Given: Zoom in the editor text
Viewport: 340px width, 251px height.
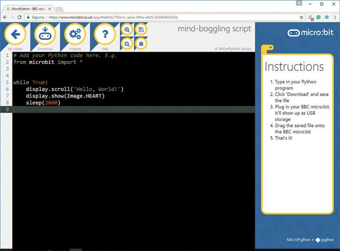Looking at the screenshot, I should point(127,30).
